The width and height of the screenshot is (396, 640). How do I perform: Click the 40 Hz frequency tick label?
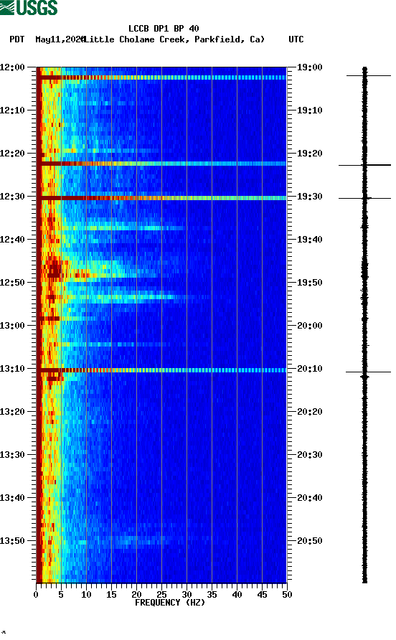point(237,595)
